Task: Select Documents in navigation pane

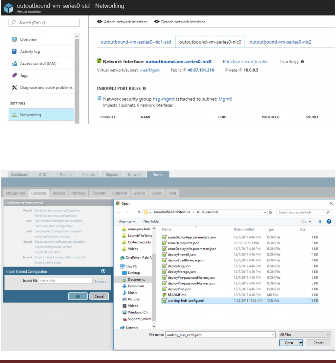Action: click(x=136, y=279)
